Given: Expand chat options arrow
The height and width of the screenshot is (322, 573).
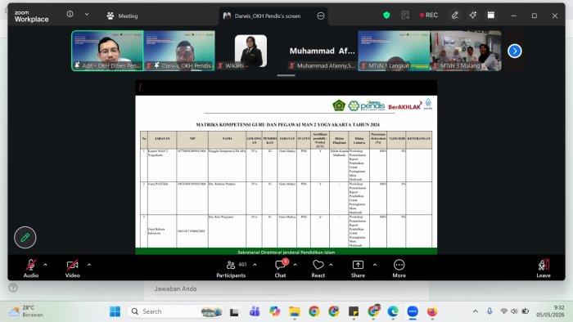Looking at the screenshot, I should [295, 265].
